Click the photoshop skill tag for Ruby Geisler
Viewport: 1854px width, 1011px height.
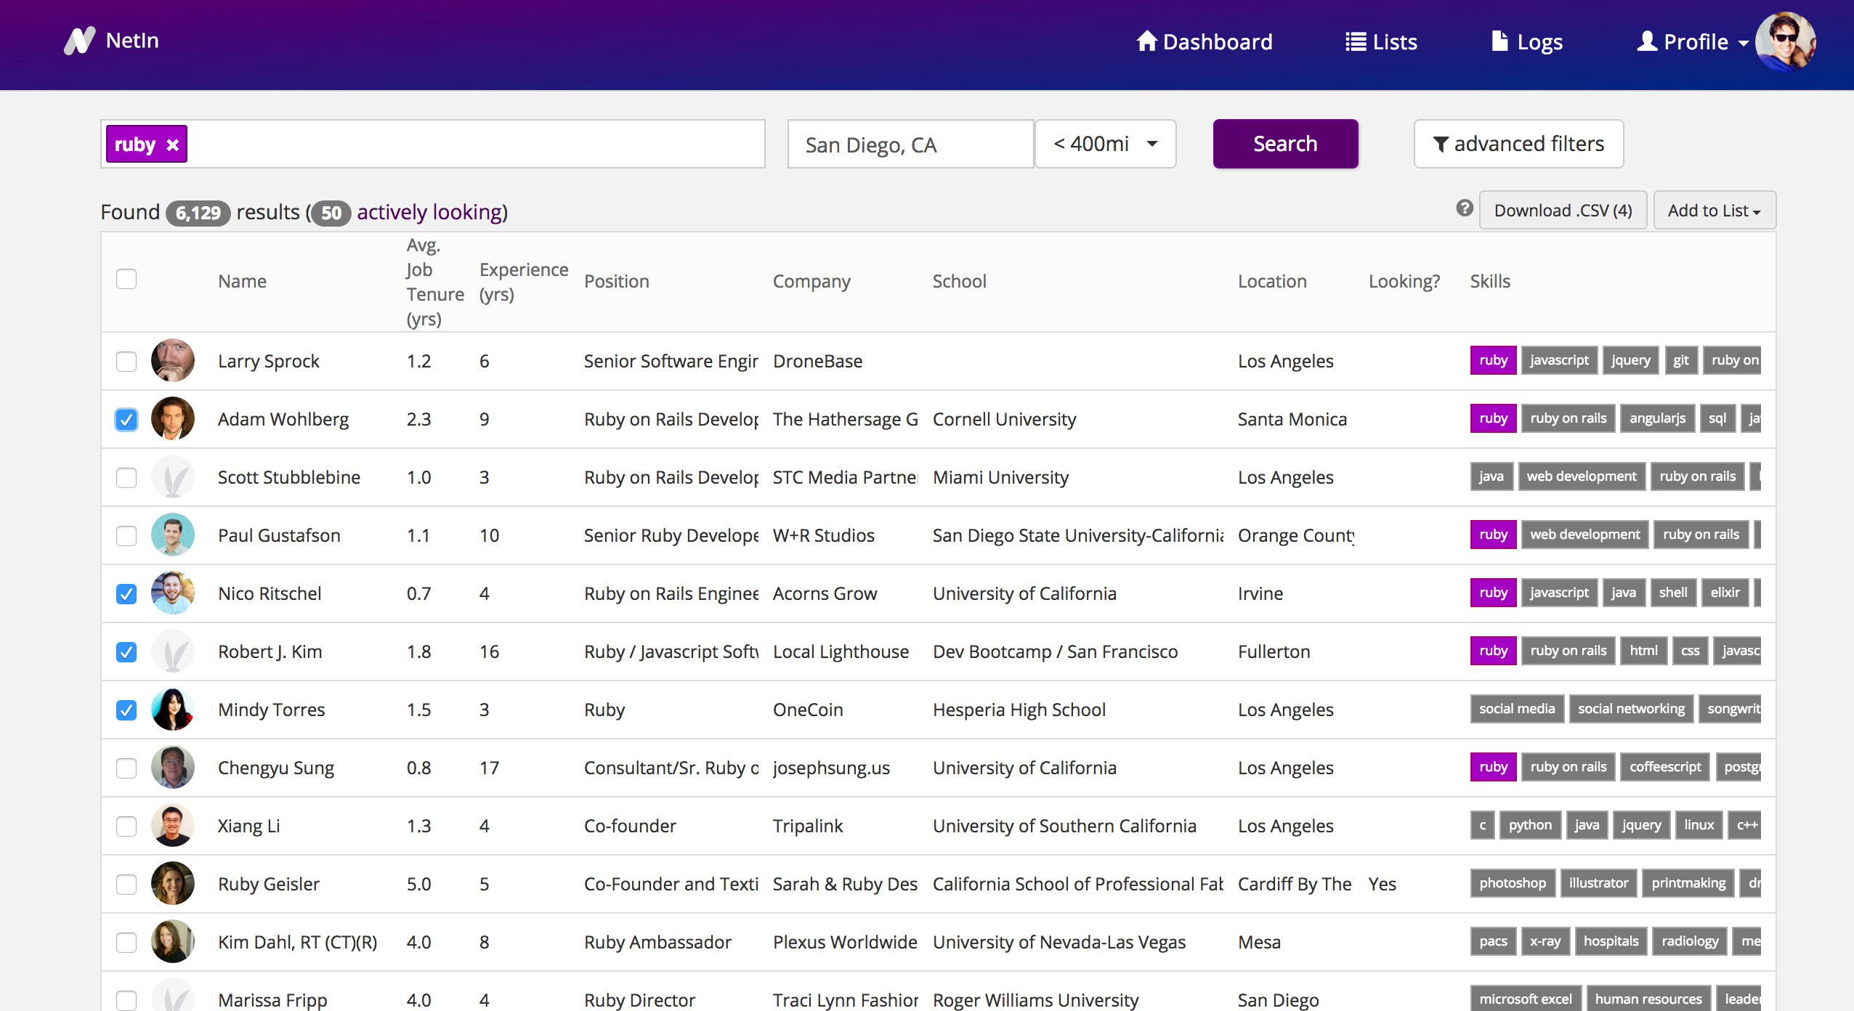[x=1513, y=883]
